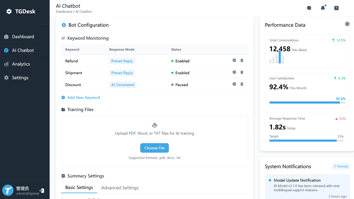Image resolution: width=354 pixels, height=199 pixels.
Task: Click the file upload drop area text
Action: (154, 133)
